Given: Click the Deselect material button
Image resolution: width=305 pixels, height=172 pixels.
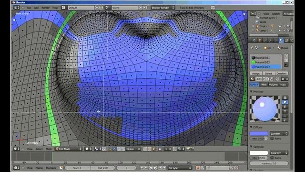Looking at the screenshot, I should [x=282, y=74].
